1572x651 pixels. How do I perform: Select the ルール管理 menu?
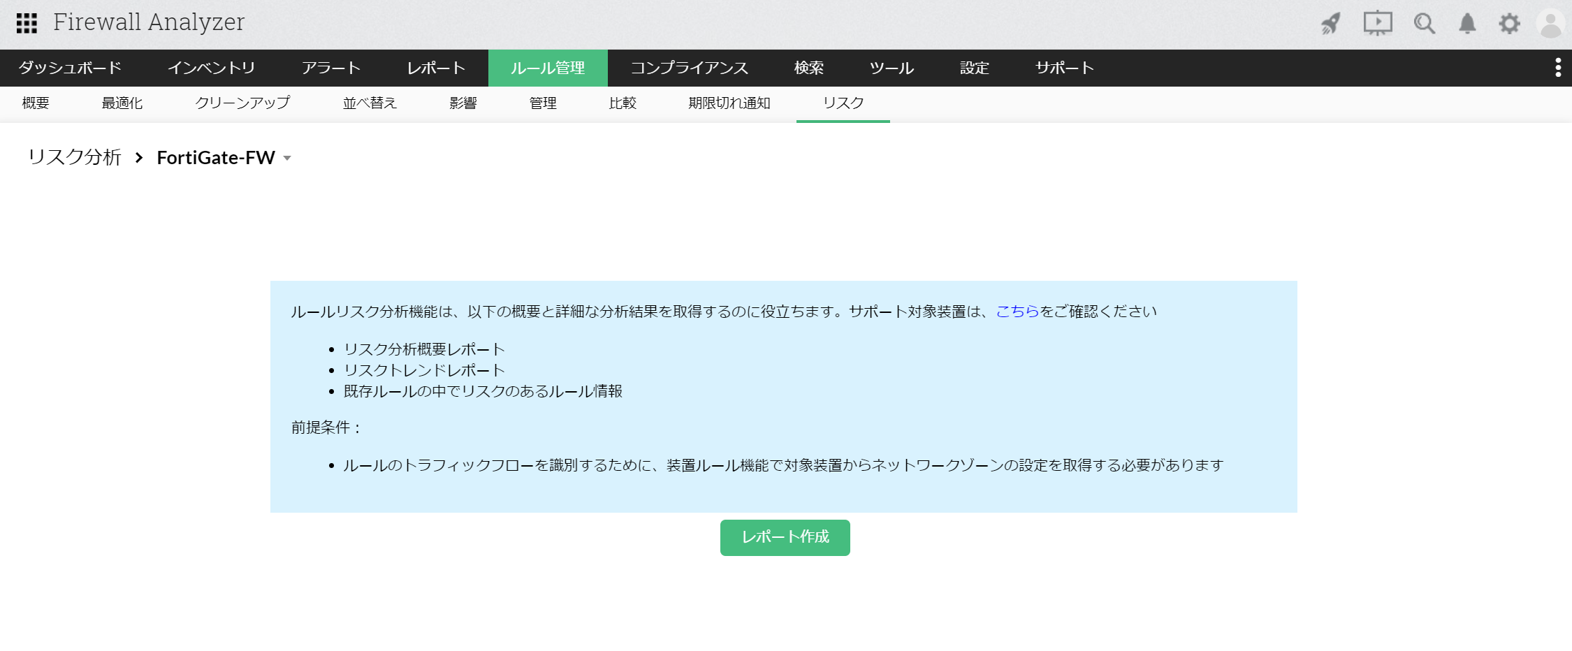pyautogui.click(x=548, y=68)
